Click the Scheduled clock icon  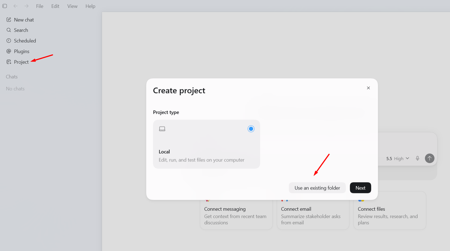coord(9,41)
